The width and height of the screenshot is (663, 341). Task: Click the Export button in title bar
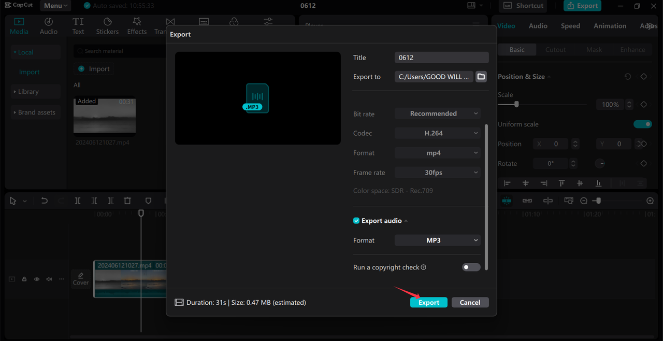[x=583, y=6]
